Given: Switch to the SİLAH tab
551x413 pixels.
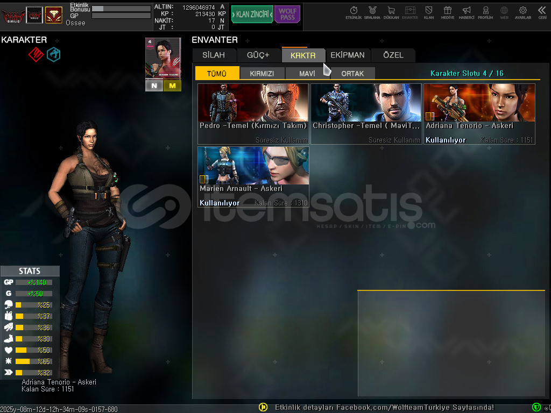Looking at the screenshot, I should pos(214,55).
